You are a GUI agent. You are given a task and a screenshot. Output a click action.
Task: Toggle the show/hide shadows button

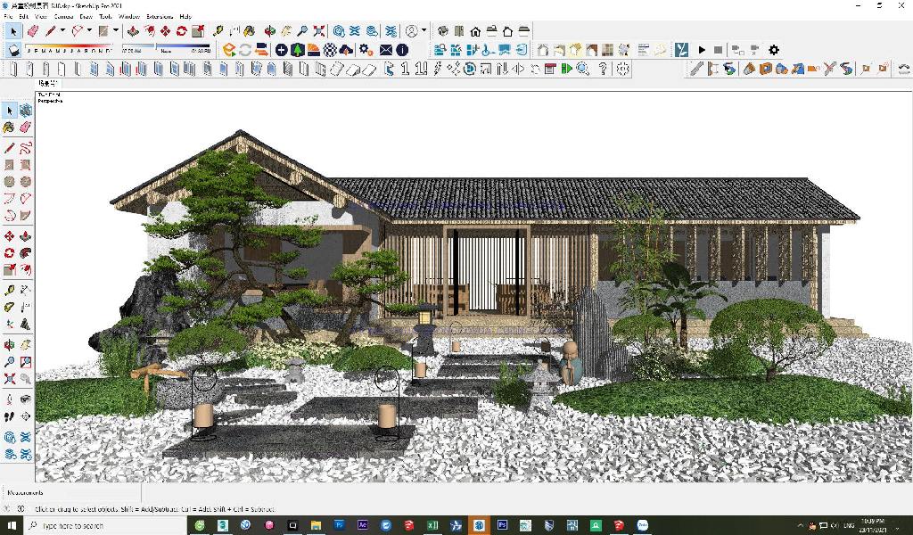click(13, 50)
